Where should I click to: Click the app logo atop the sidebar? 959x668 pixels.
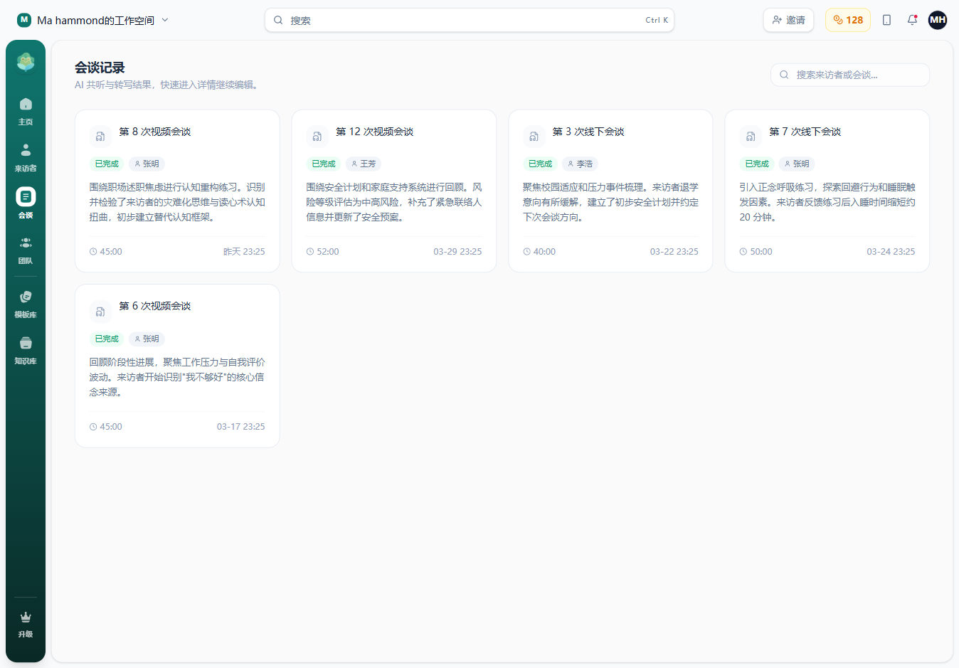[x=26, y=63]
